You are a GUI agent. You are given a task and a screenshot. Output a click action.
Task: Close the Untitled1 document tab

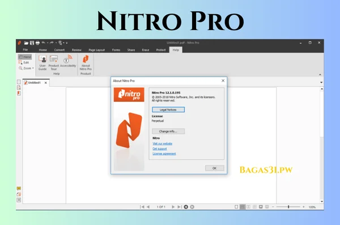pos(46,83)
